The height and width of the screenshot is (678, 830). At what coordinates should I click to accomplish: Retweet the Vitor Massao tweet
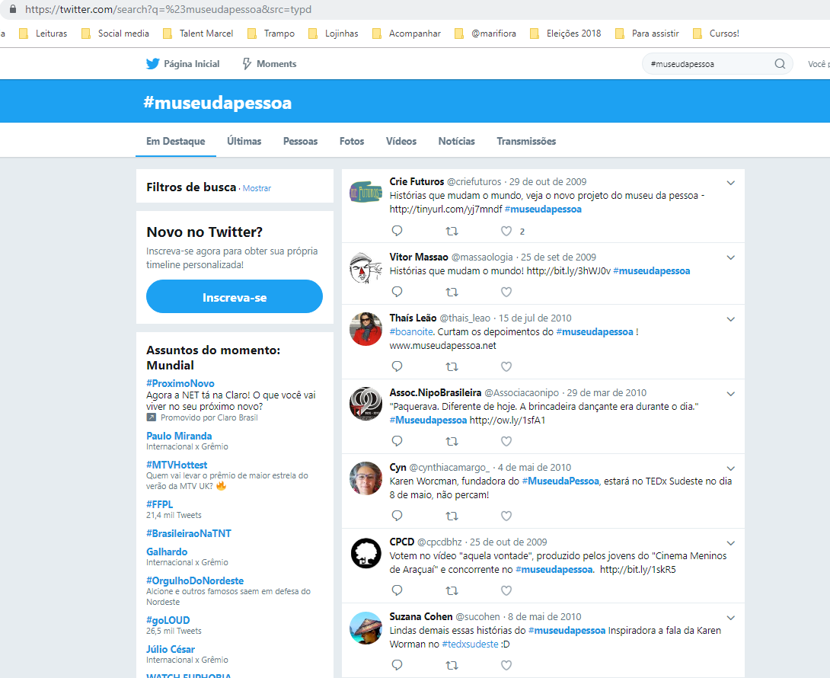coord(452,292)
